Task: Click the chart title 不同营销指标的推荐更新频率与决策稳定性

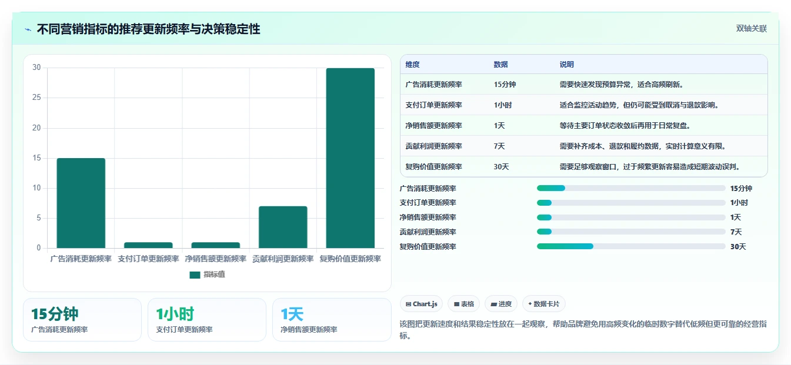Action: 148,29
